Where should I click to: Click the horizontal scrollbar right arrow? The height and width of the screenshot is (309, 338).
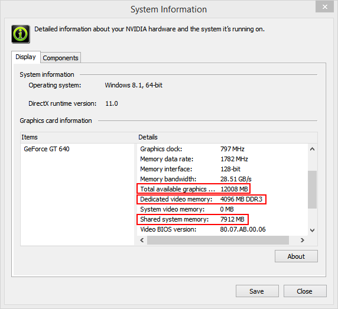tap(302, 240)
